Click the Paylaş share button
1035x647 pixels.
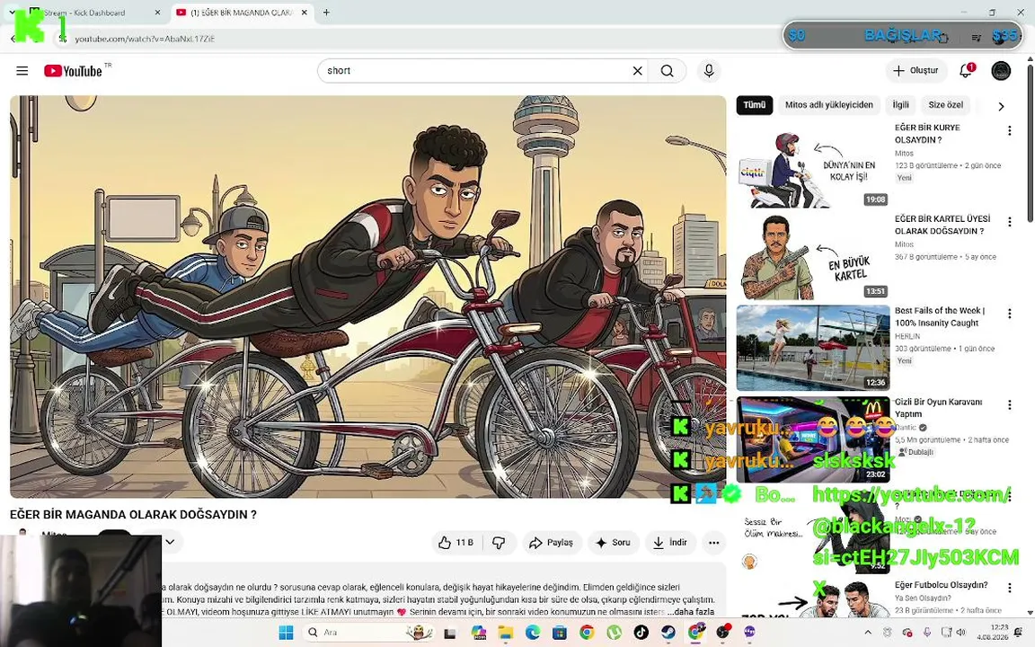pos(551,543)
